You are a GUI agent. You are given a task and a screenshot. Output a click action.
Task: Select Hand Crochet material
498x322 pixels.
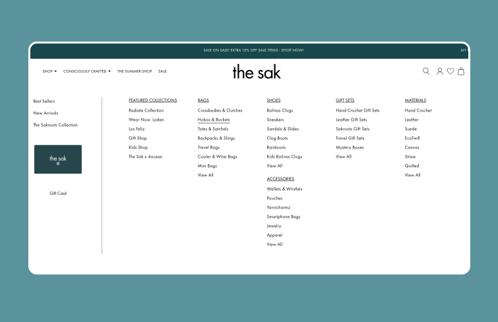tap(418, 110)
